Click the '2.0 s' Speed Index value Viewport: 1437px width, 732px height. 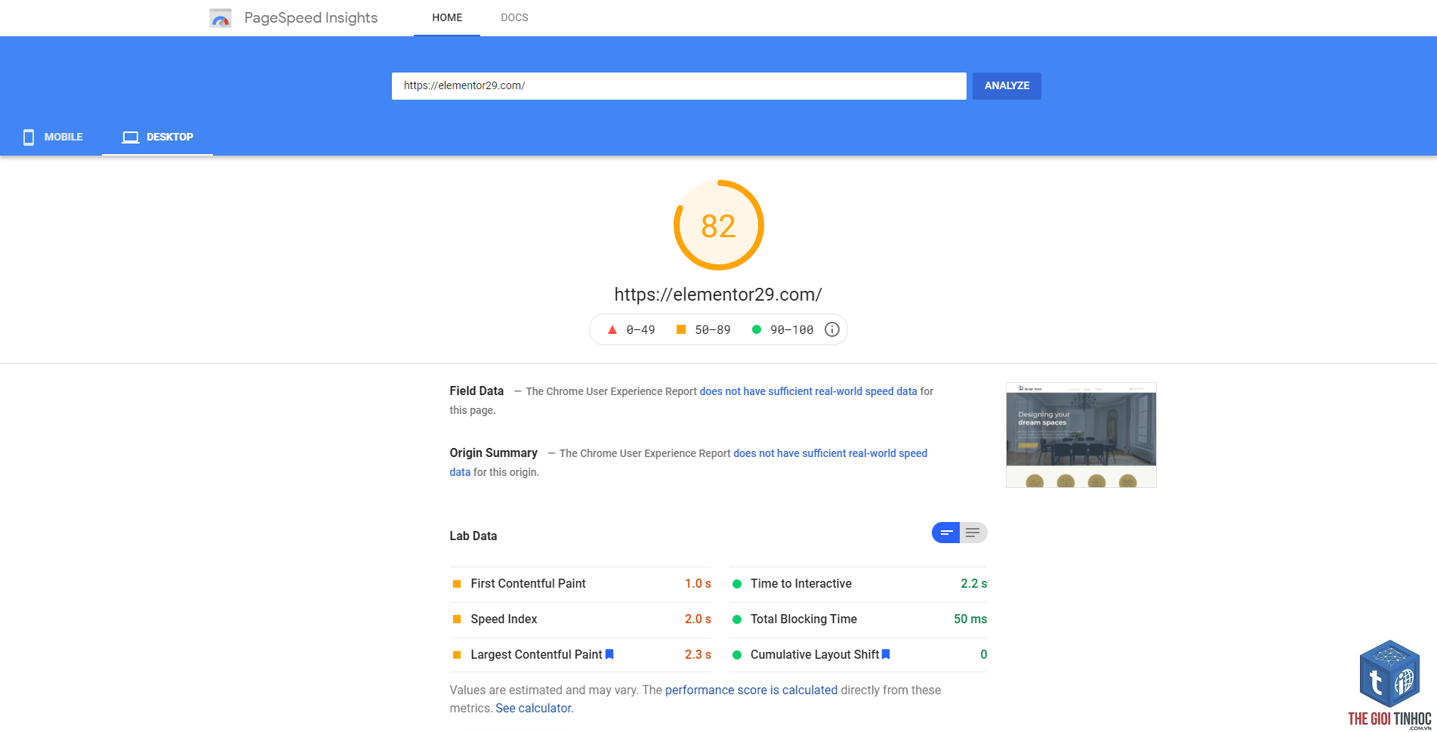pyautogui.click(x=698, y=619)
